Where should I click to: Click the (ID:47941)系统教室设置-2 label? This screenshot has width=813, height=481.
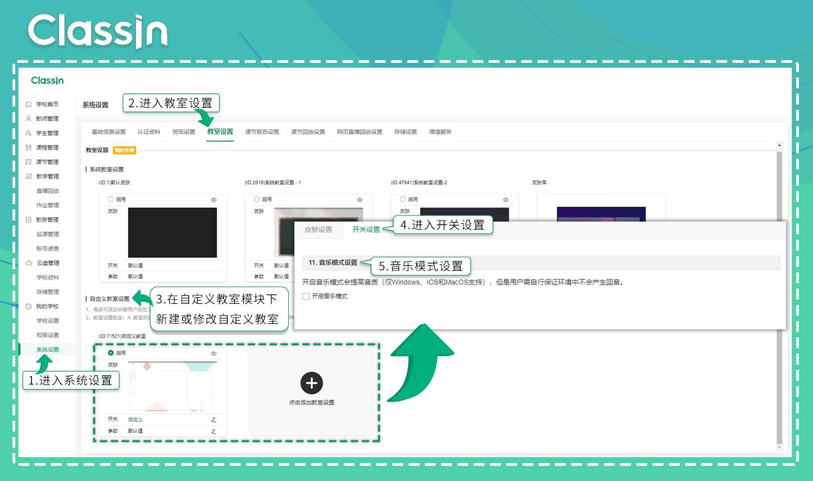pyautogui.click(x=418, y=183)
